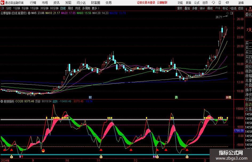The image size is (252, 162).
Task: Click the MA5: 23.86 moving average label
Action: (38, 13)
